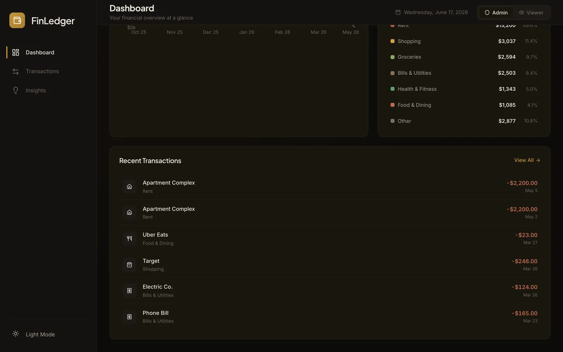Click the -$124.00 amount
Image resolution: width=563 pixels, height=352 pixels.
[x=525, y=287]
